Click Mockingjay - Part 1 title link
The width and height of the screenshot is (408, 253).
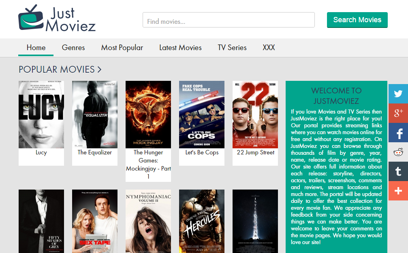click(x=148, y=164)
